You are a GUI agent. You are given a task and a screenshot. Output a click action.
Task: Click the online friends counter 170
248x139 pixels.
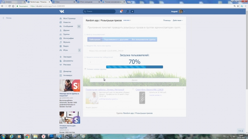click(x=241, y=131)
